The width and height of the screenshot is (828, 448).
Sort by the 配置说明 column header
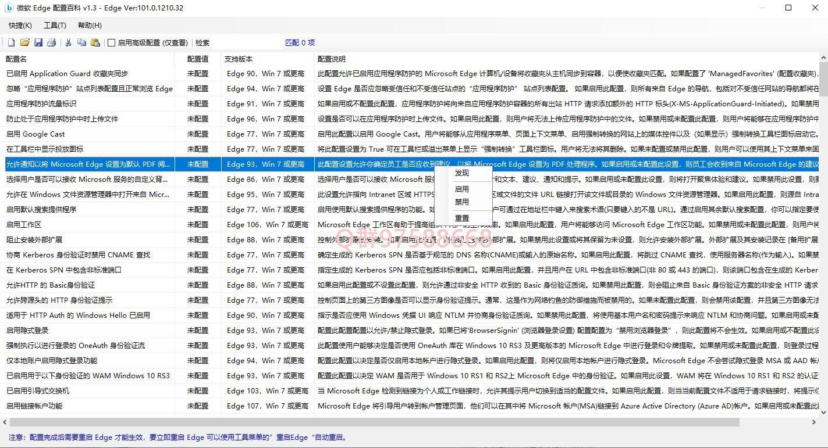567,59
